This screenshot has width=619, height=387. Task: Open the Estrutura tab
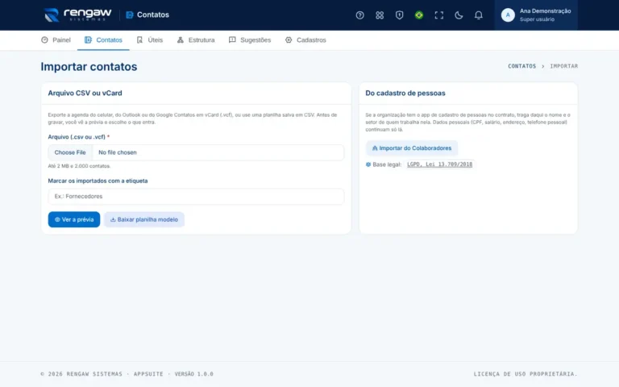[x=196, y=40]
